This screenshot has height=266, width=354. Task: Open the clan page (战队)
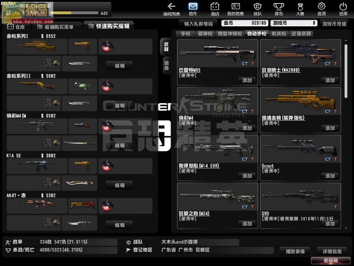coord(258,9)
